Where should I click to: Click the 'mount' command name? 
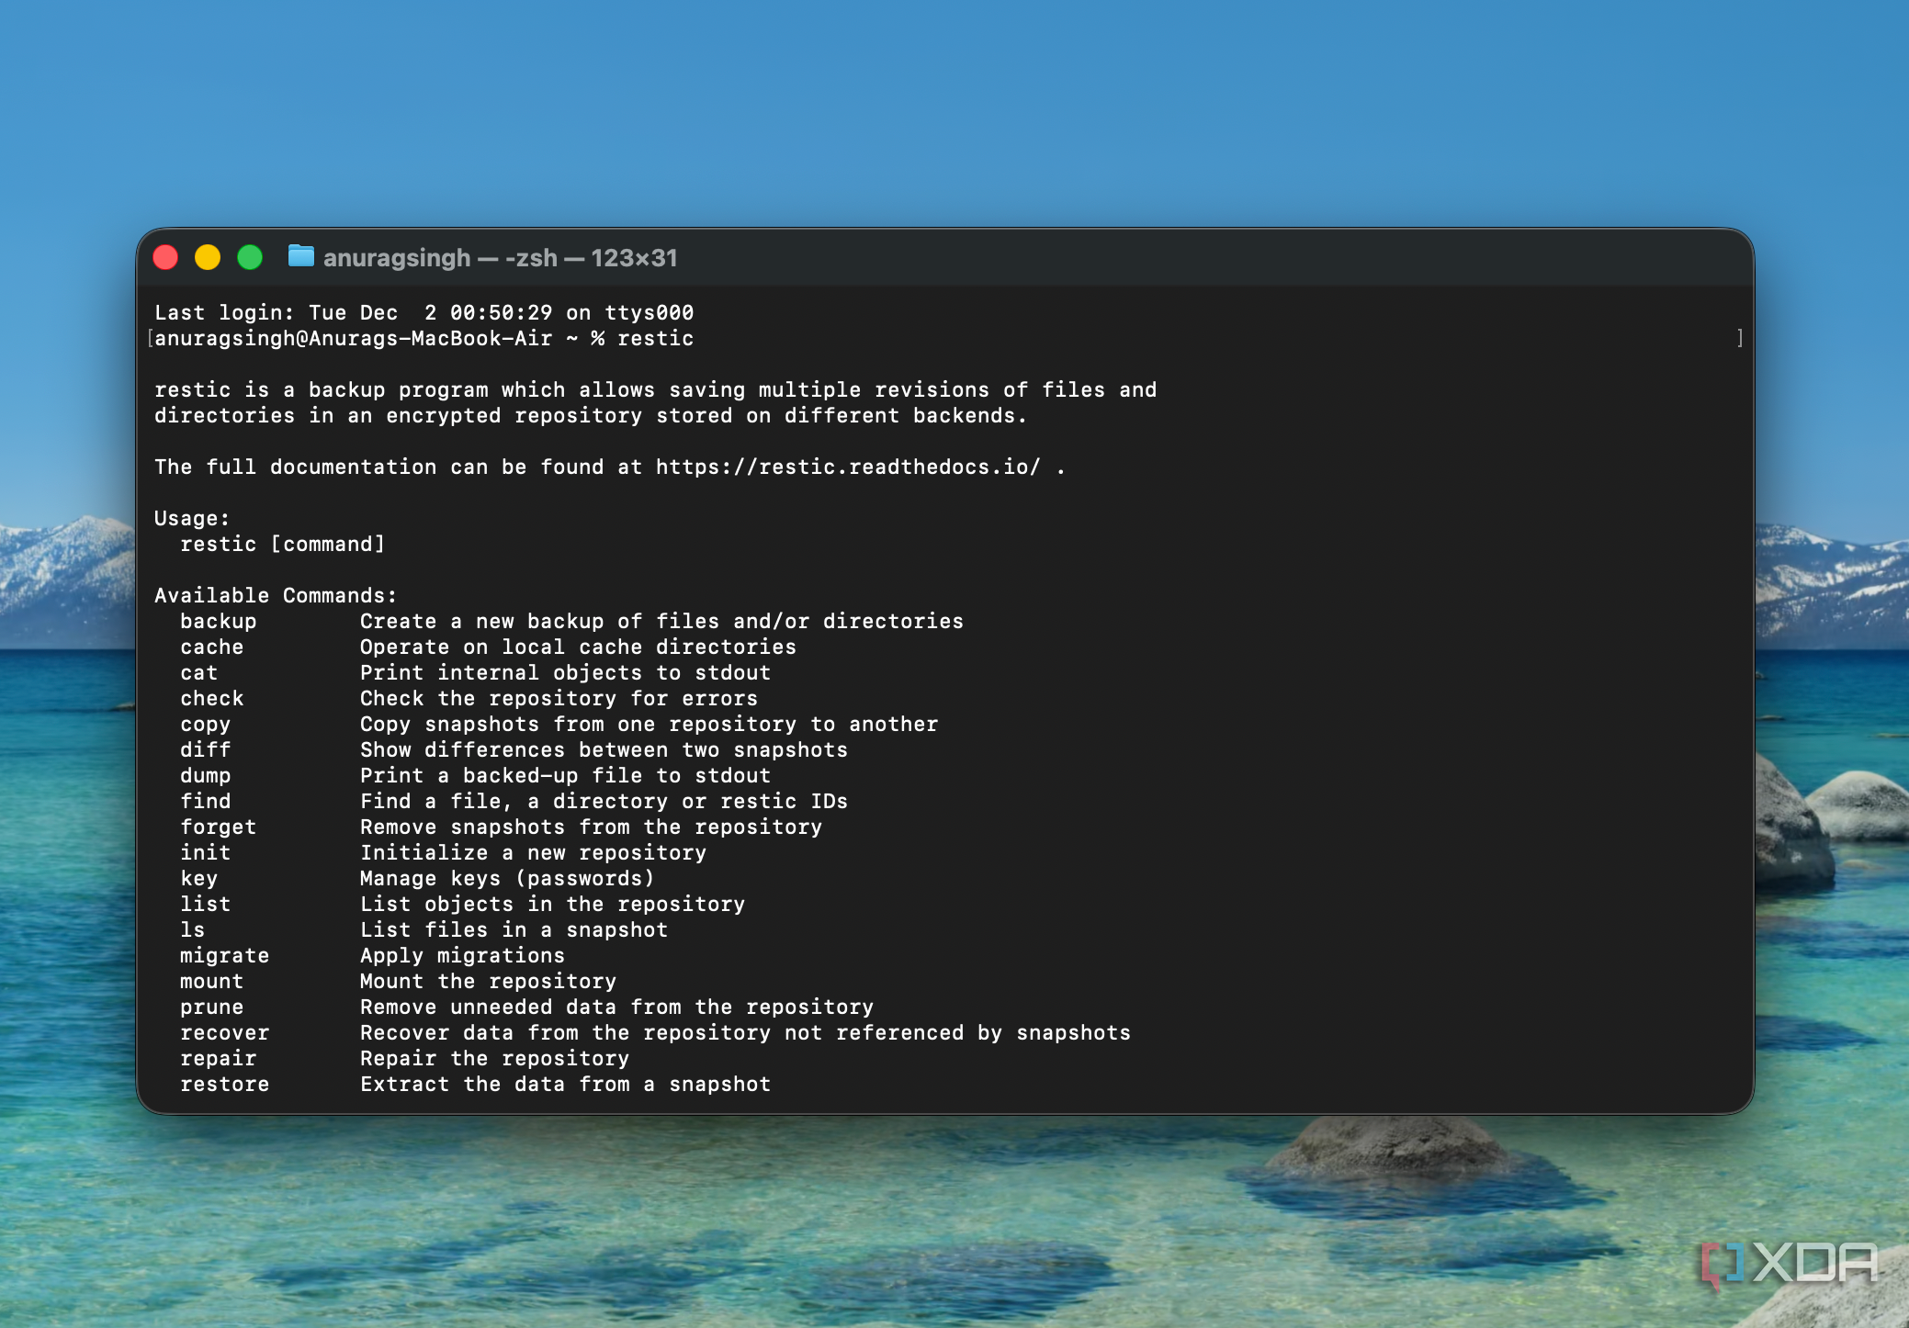(x=212, y=982)
